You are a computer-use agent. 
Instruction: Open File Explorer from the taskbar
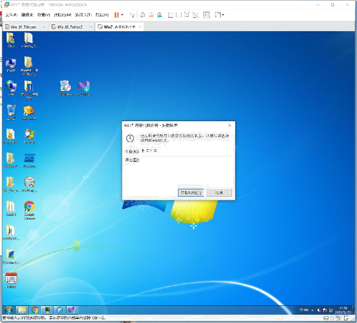[22, 309]
